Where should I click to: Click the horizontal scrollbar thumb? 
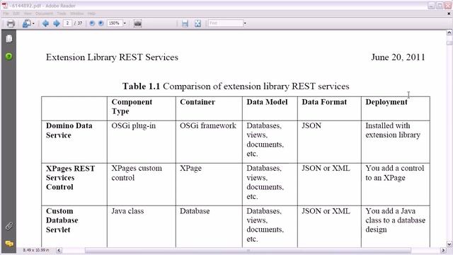click(x=248, y=250)
